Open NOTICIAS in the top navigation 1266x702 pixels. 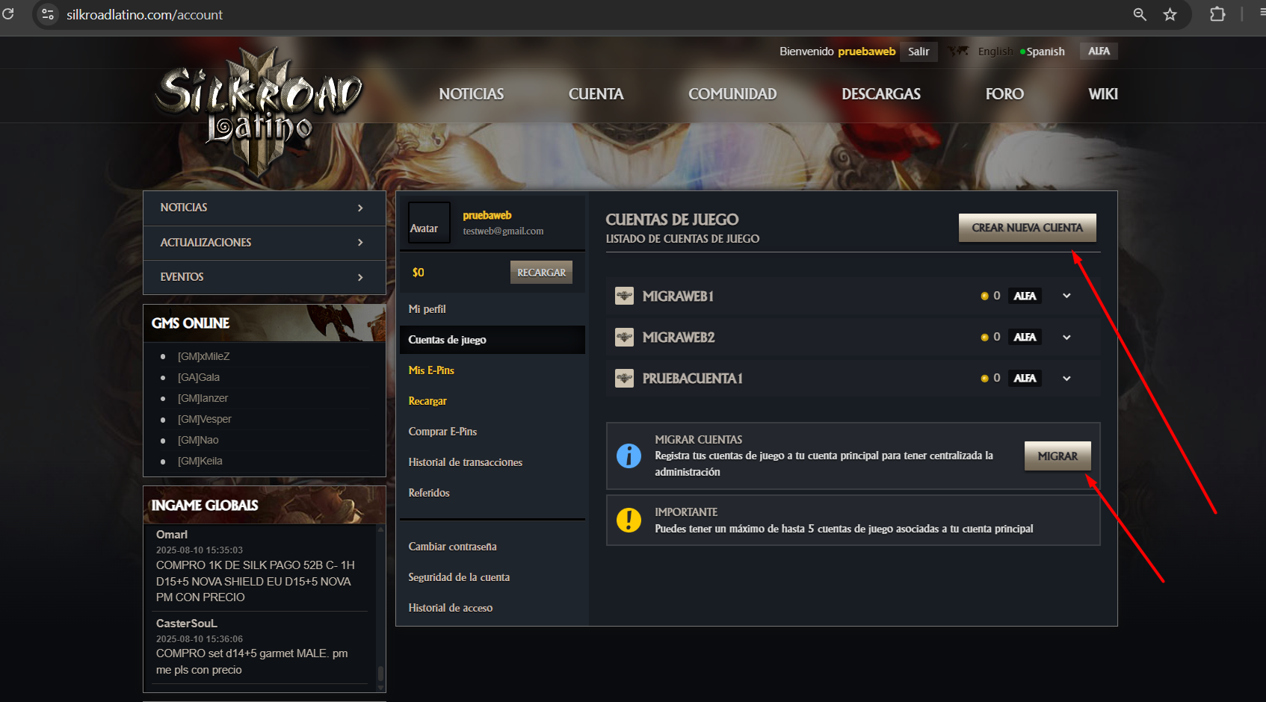(472, 94)
